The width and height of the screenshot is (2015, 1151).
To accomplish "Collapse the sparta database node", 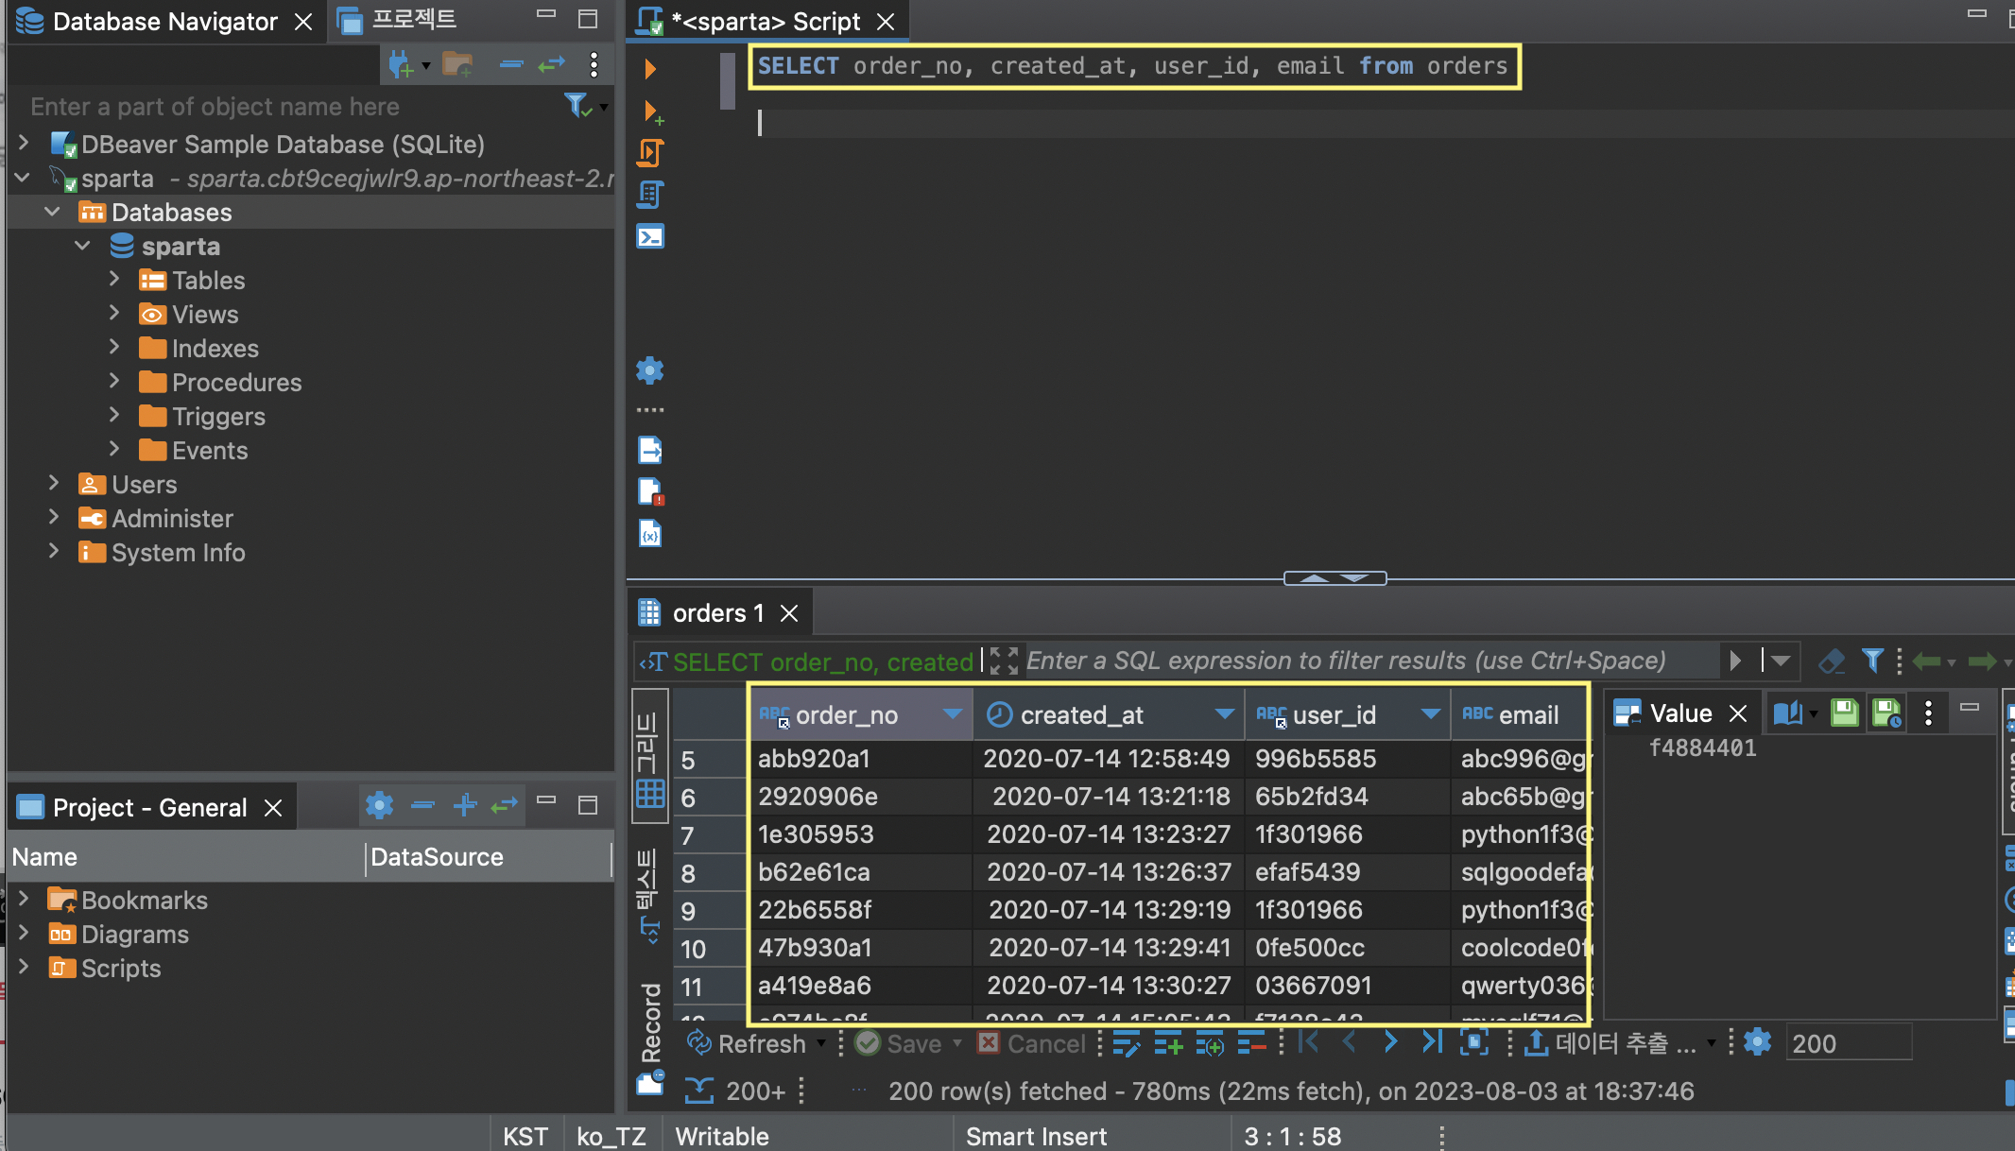I will (83, 246).
